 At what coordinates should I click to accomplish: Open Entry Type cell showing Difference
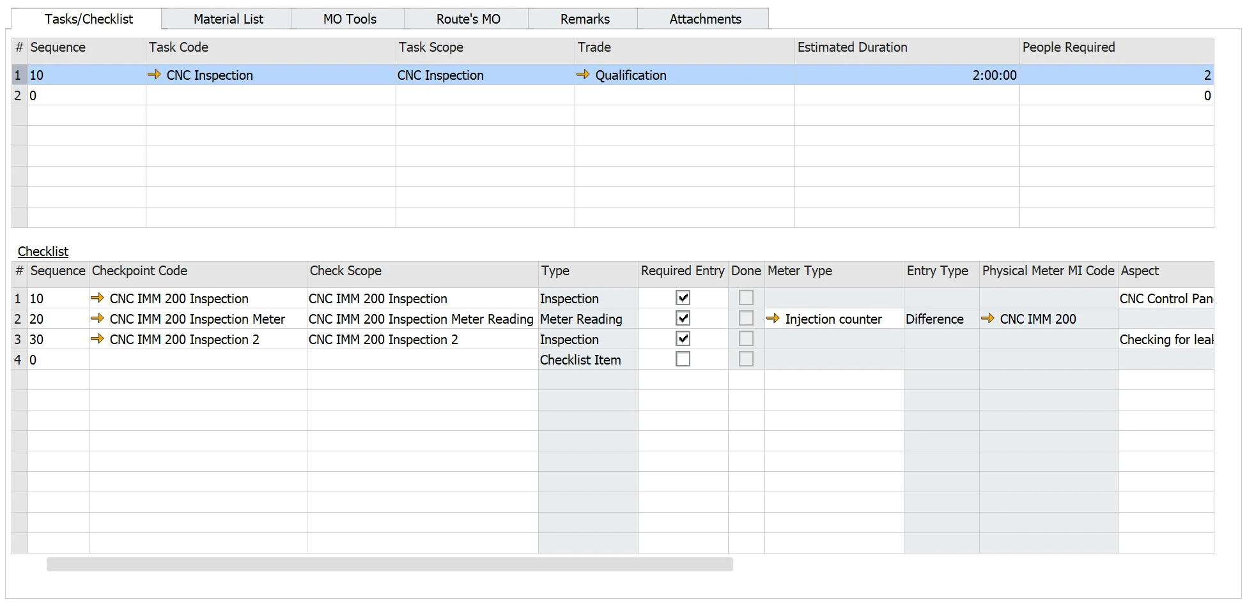[x=940, y=319]
